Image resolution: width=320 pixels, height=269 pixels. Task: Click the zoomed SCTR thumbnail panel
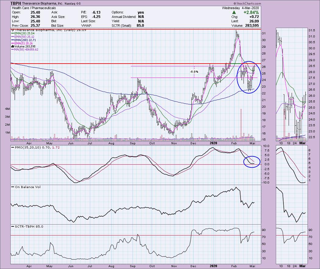tap(291, 244)
